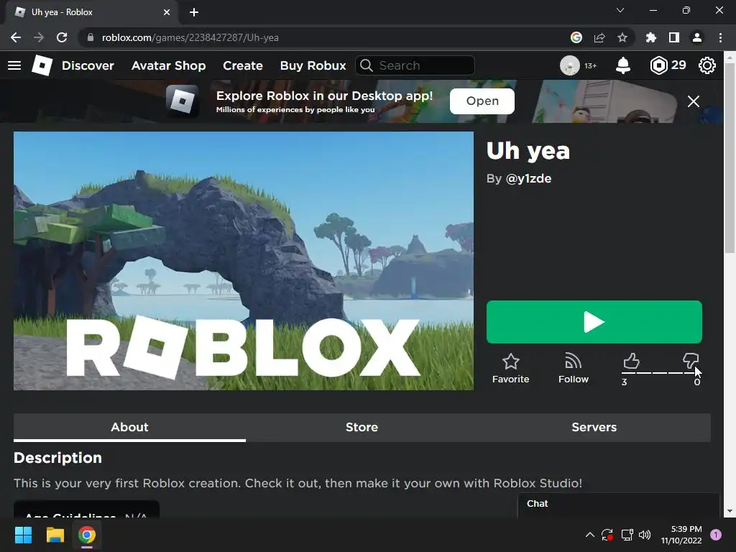This screenshot has height=552, width=736.
Task: Reload the Roblox page
Action: (x=62, y=37)
